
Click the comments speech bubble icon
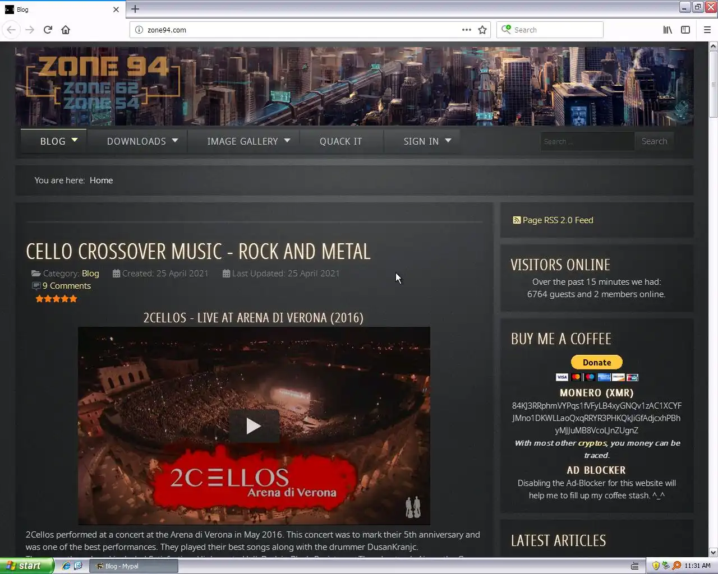point(36,286)
